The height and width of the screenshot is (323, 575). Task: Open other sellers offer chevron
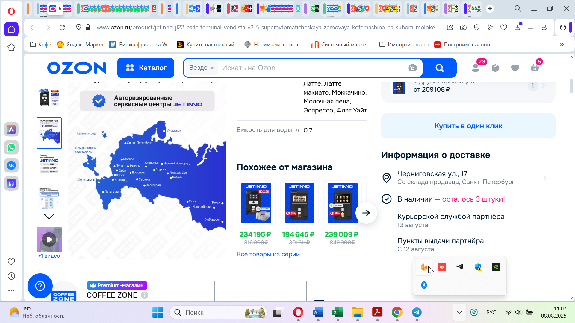pyautogui.click(x=543, y=86)
